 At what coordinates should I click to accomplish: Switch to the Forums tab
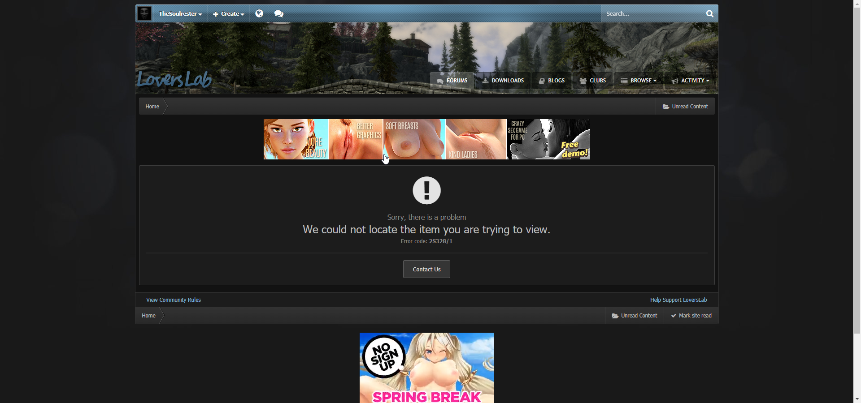coord(452,81)
